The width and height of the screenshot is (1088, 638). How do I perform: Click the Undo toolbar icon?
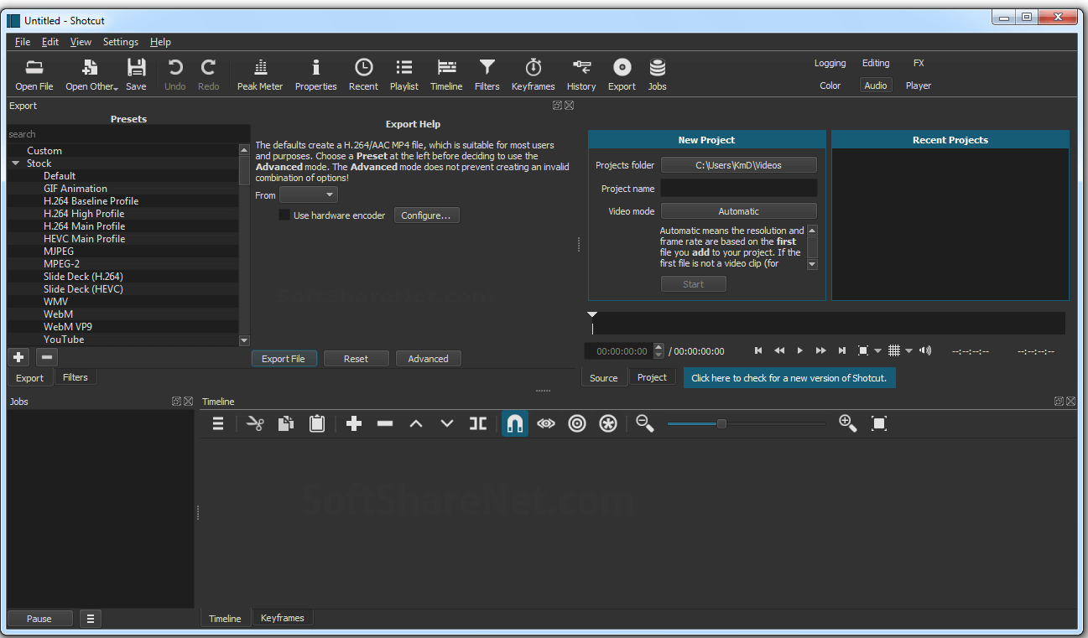[175, 75]
